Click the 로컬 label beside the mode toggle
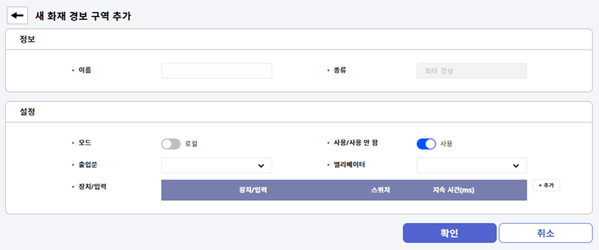599x250 pixels. click(x=191, y=144)
